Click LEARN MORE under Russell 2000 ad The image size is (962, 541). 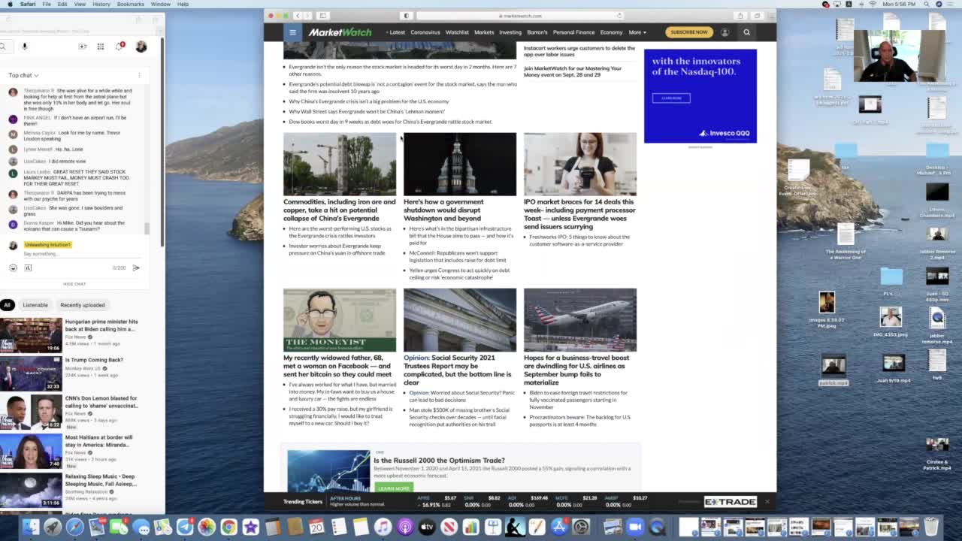click(x=394, y=488)
